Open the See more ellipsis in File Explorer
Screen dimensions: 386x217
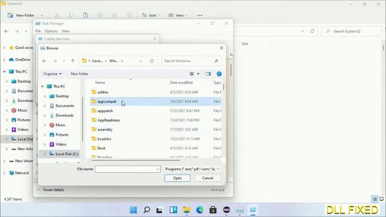[200, 15]
